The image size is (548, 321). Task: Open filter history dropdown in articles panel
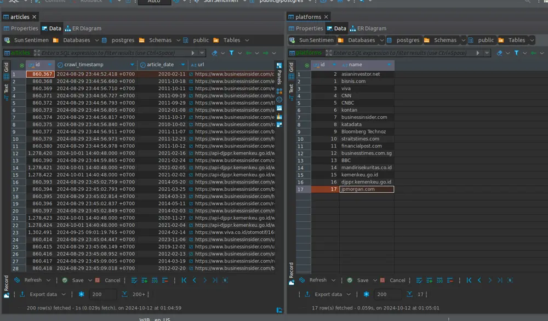point(202,53)
